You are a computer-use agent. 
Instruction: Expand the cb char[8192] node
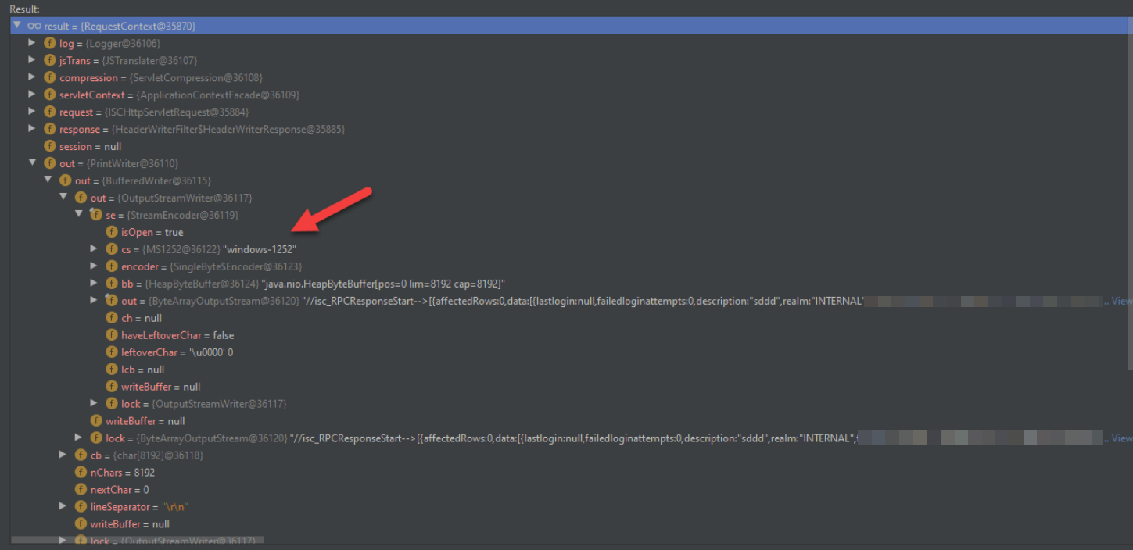click(x=63, y=455)
